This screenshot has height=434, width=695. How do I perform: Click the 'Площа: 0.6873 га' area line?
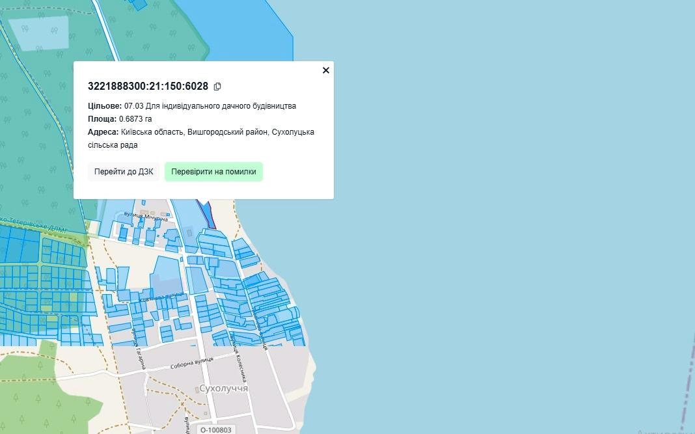(120, 119)
